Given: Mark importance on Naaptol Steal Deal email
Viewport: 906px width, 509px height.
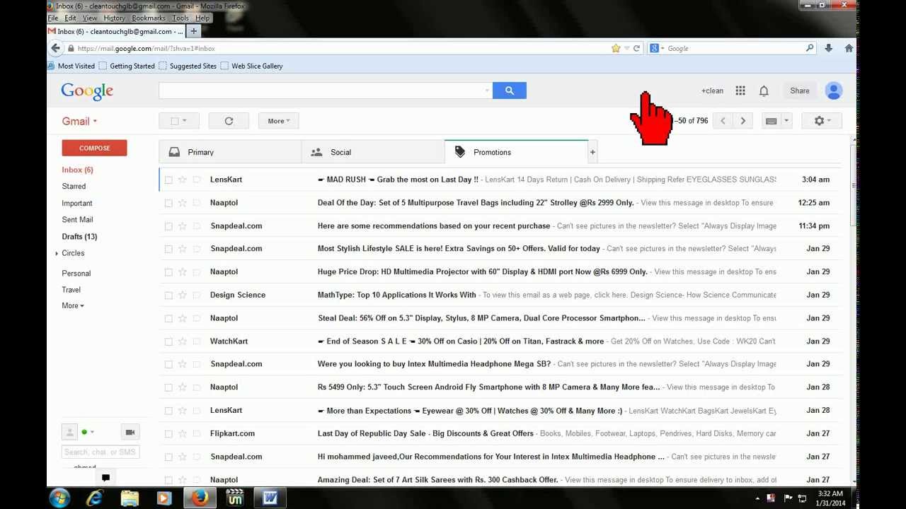Looking at the screenshot, I should (x=197, y=318).
